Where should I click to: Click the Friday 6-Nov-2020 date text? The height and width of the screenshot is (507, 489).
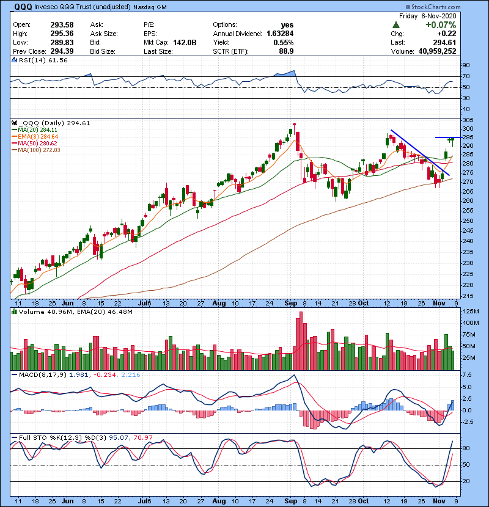click(427, 16)
